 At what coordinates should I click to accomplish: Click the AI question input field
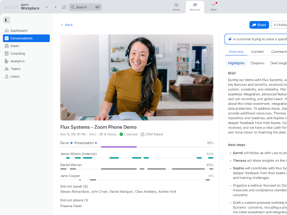[256, 39]
